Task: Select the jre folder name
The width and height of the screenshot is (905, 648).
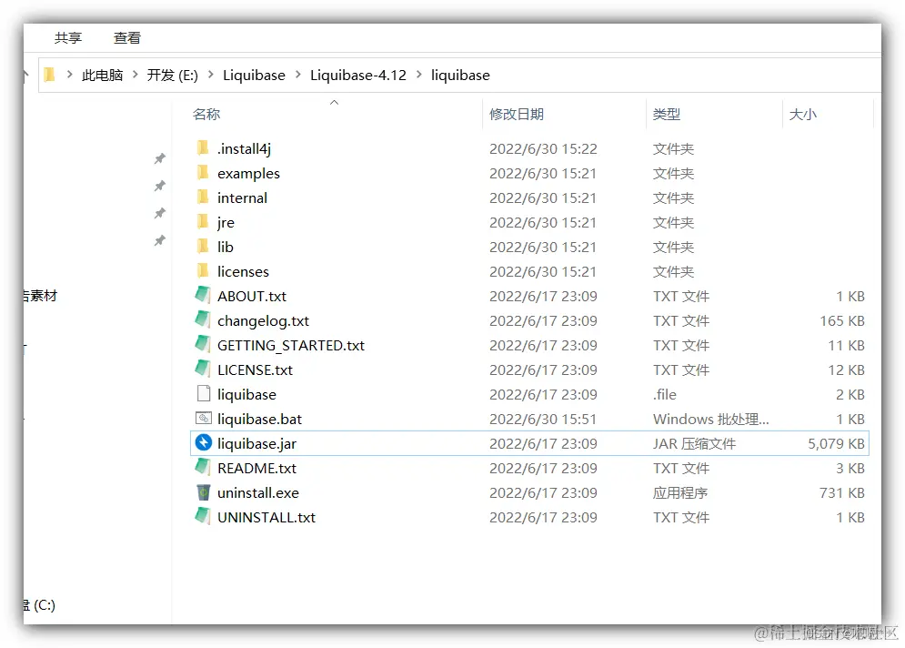Action: click(x=226, y=223)
